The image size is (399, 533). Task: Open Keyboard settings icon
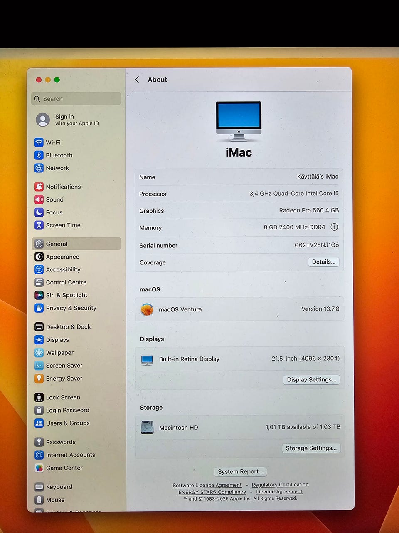click(x=39, y=487)
